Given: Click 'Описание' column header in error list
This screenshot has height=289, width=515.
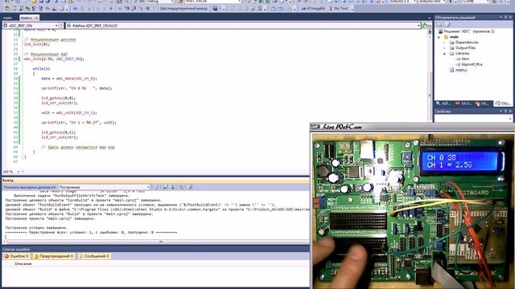Looking at the screenshot, I should (23, 264).
